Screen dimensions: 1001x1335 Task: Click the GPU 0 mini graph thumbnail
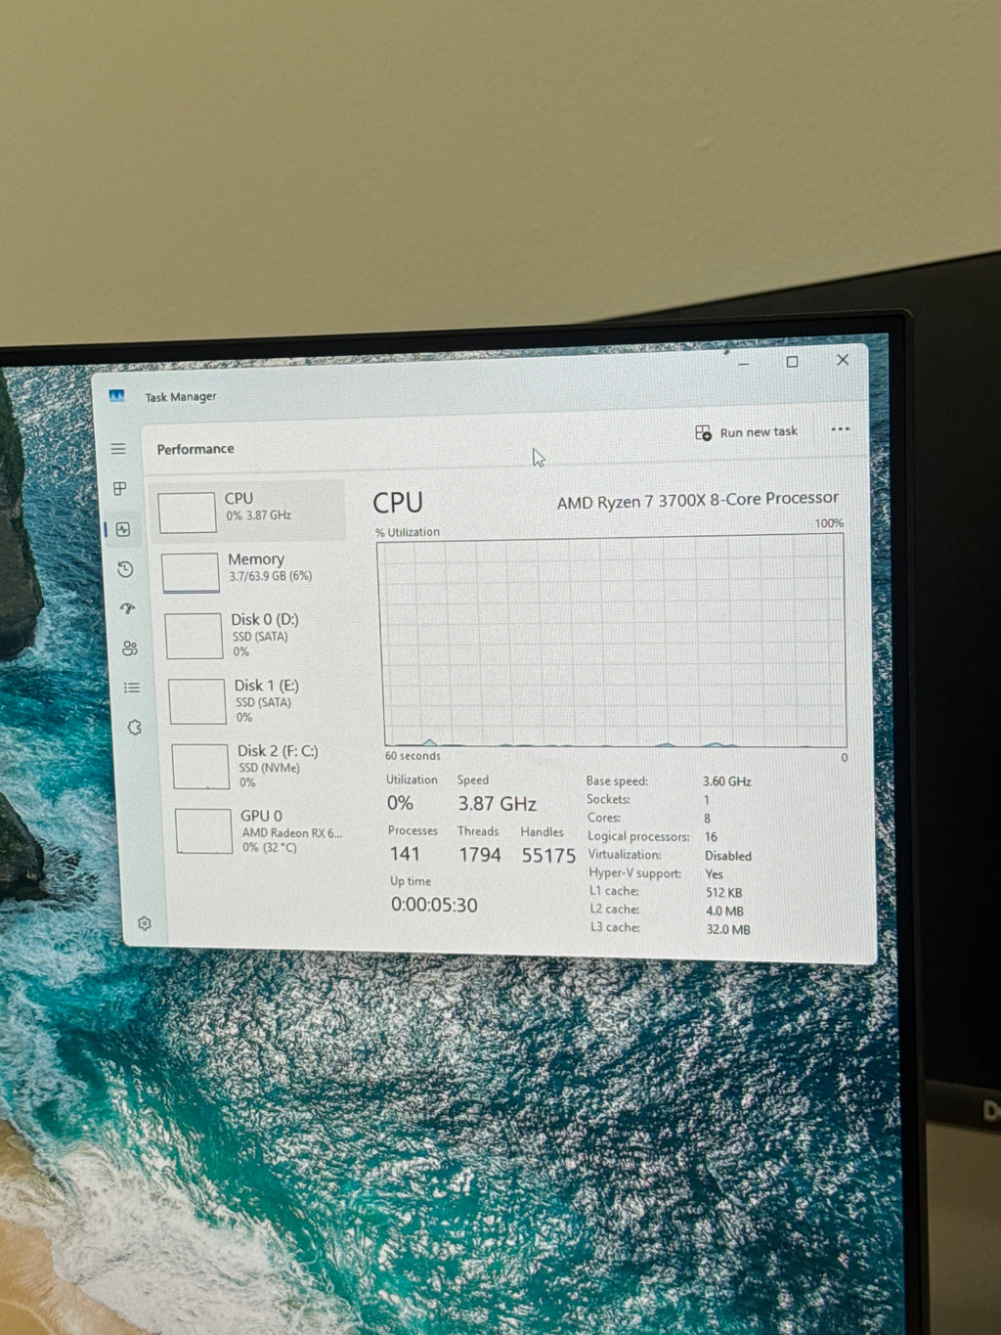(203, 831)
